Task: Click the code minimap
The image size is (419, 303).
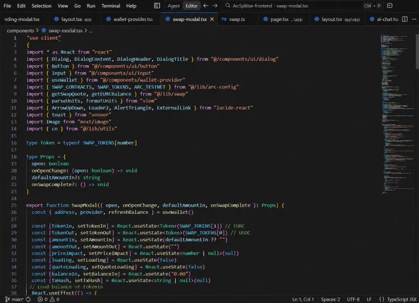Action: click(x=396, y=114)
